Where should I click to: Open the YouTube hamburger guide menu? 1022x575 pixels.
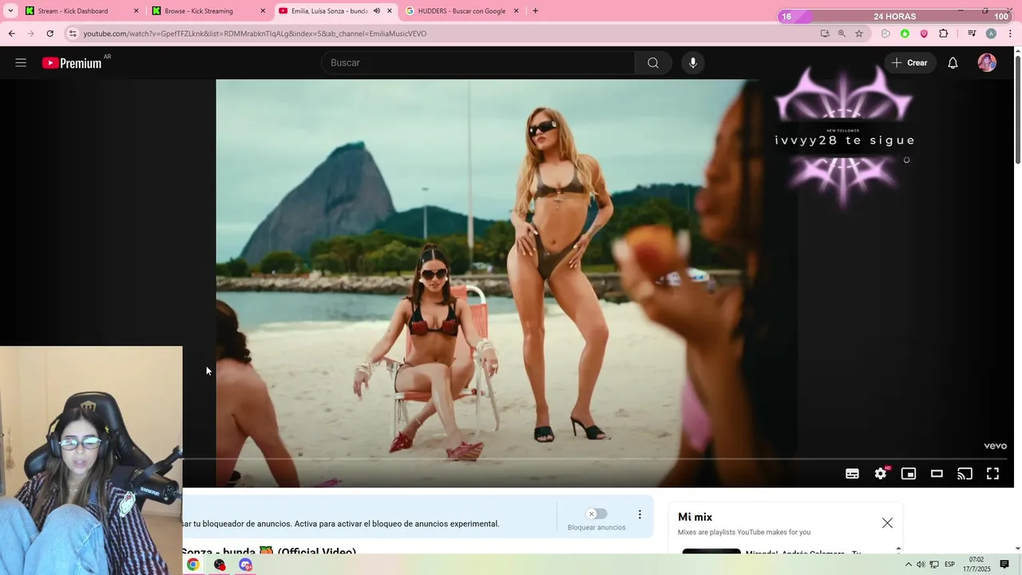pos(21,63)
